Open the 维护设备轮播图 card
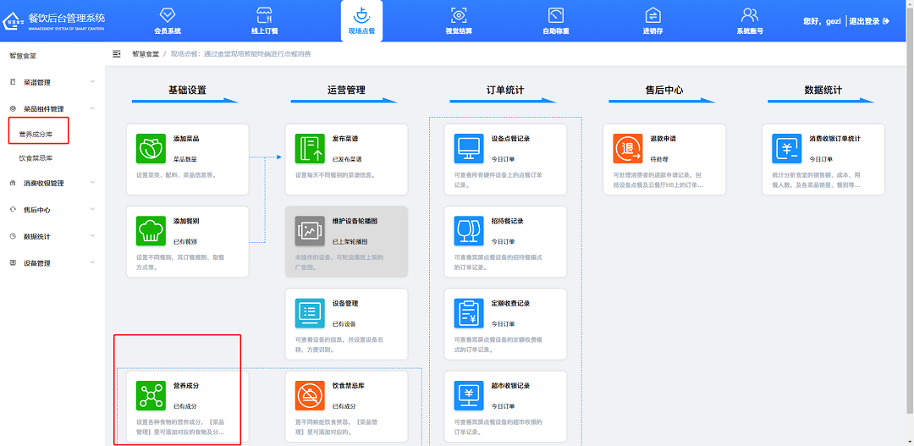 pyautogui.click(x=346, y=241)
